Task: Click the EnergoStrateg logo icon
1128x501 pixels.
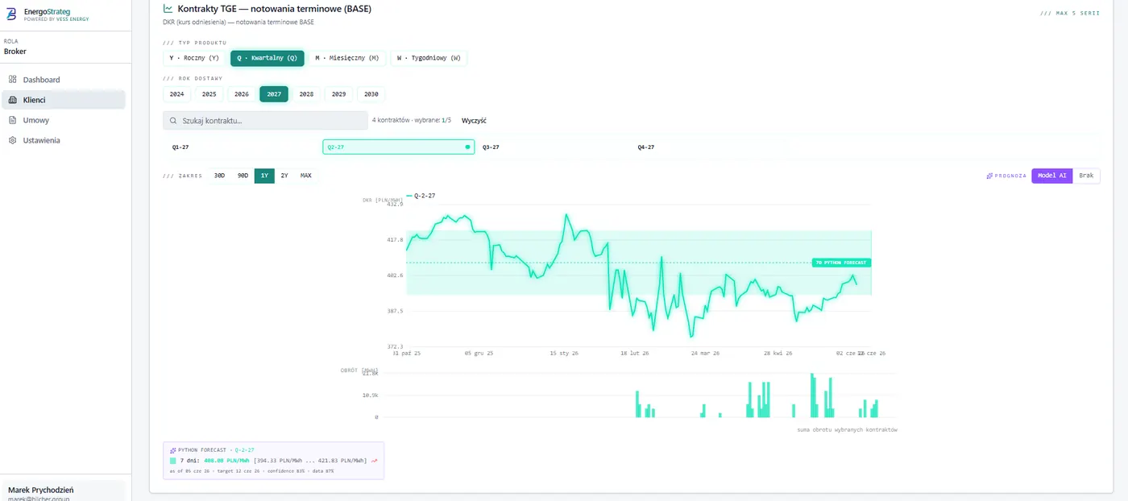Action: 12,14
